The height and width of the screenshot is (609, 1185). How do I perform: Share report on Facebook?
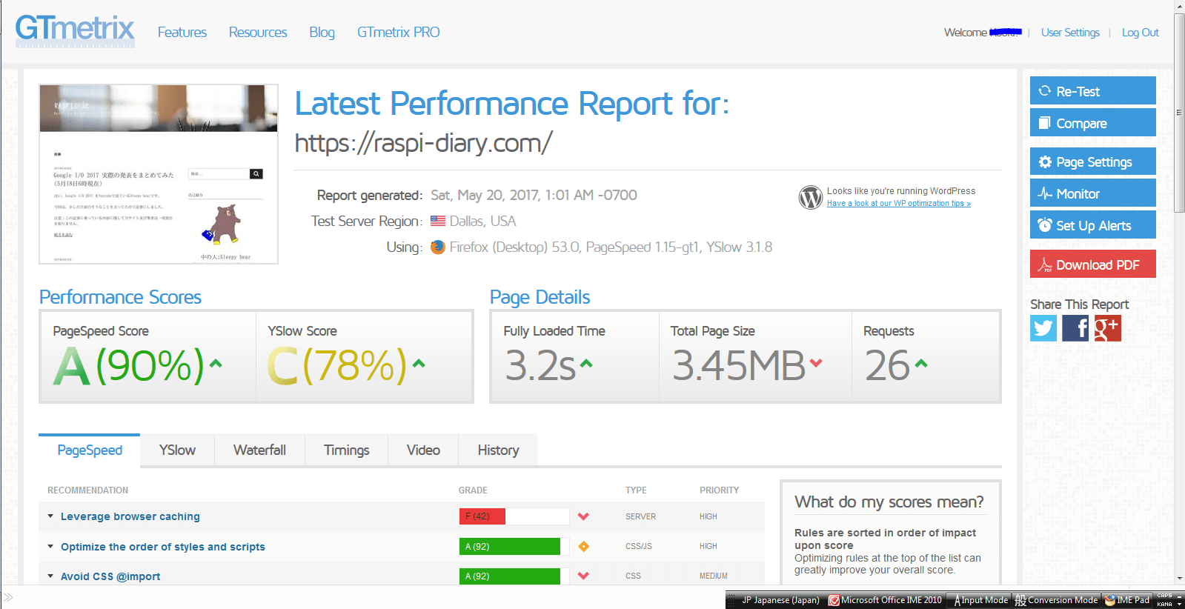coord(1075,328)
